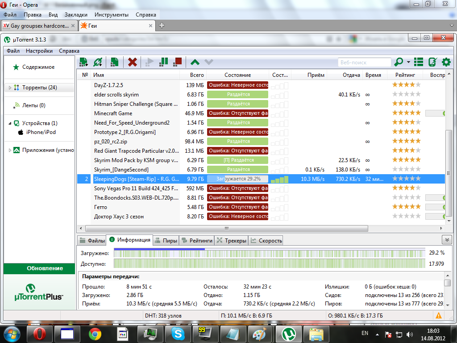457x343 pixels.
Task: Open the search engine dropdown arrow
Action: click(x=408, y=62)
